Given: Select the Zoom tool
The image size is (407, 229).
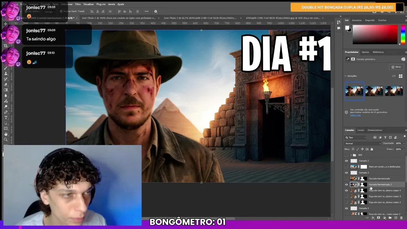Looking at the screenshot, I should (6, 139).
